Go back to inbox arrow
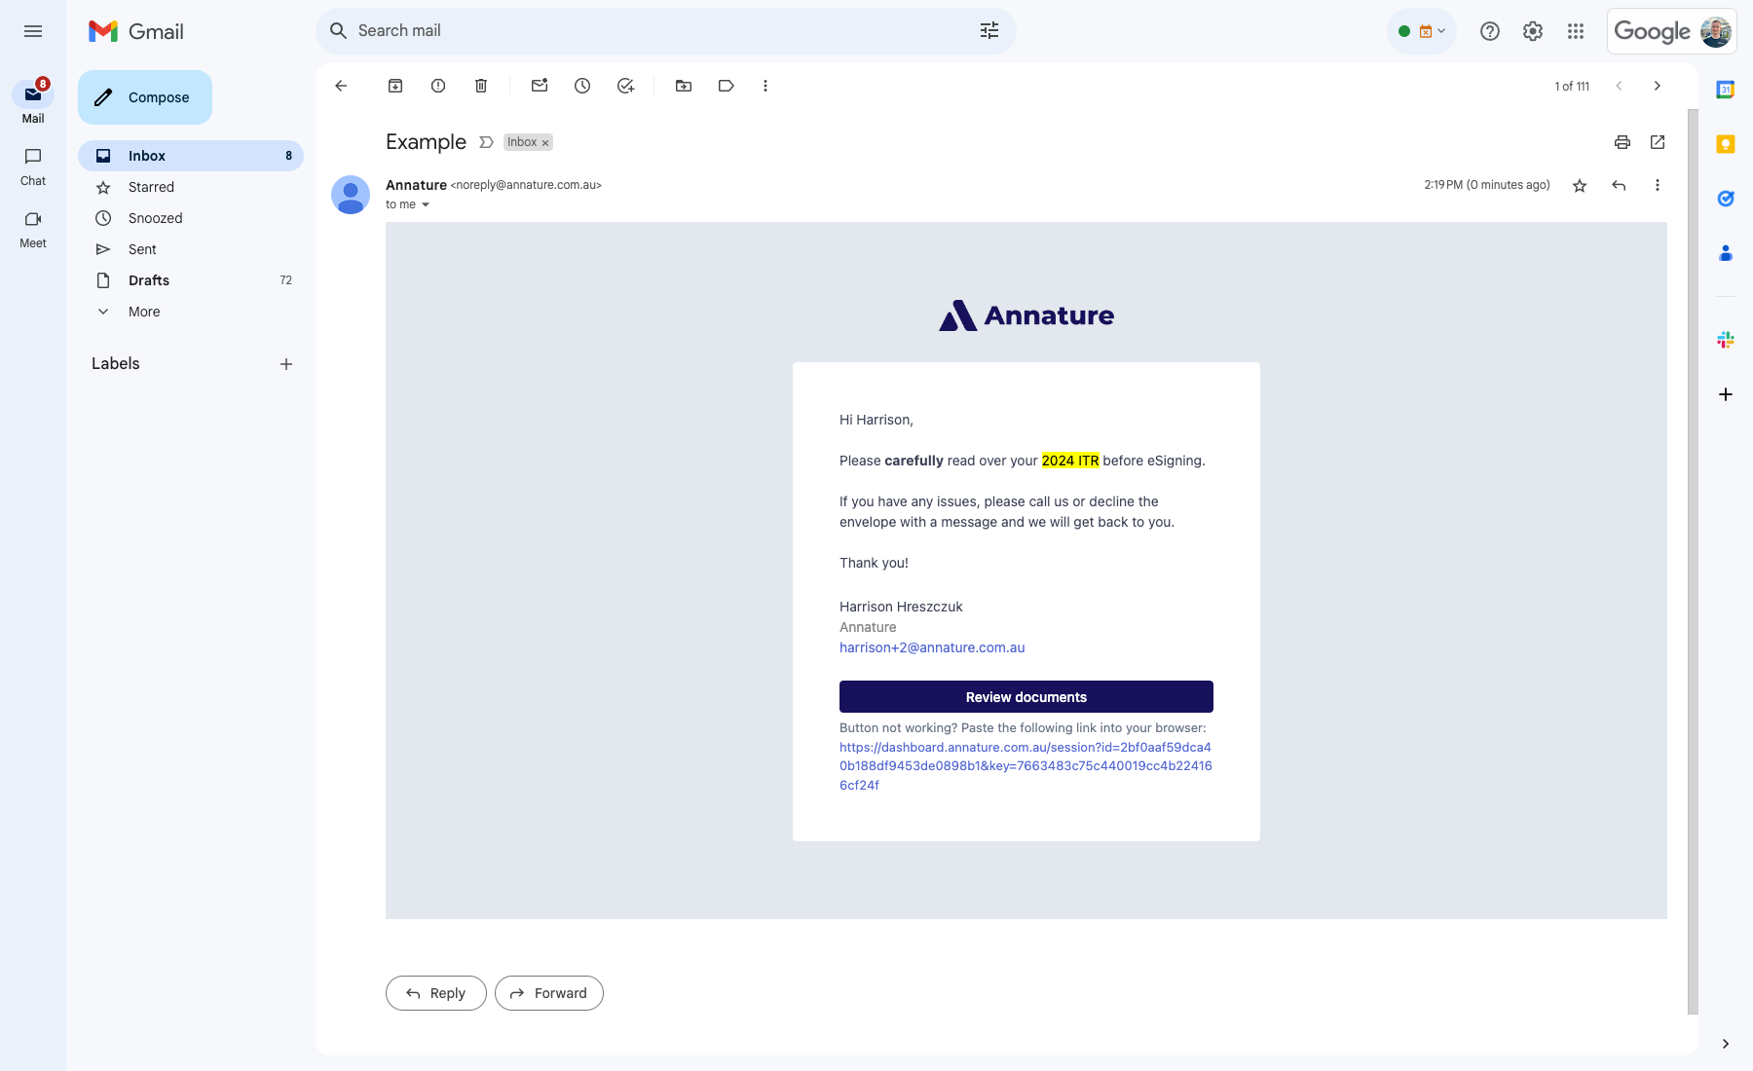Image resolution: width=1753 pixels, height=1071 pixels. (x=341, y=86)
